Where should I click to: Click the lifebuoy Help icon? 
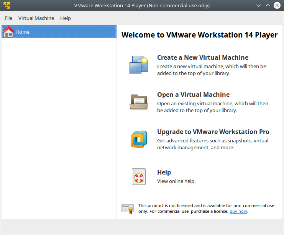click(x=139, y=176)
